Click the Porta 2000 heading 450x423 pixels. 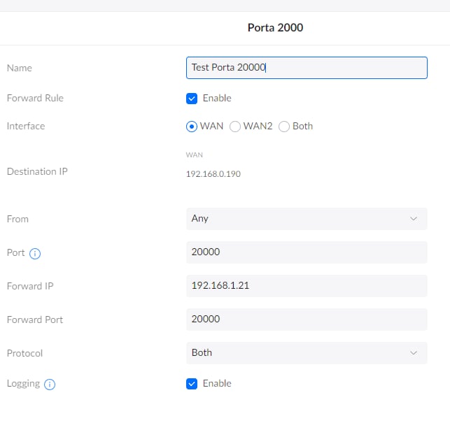pos(275,27)
